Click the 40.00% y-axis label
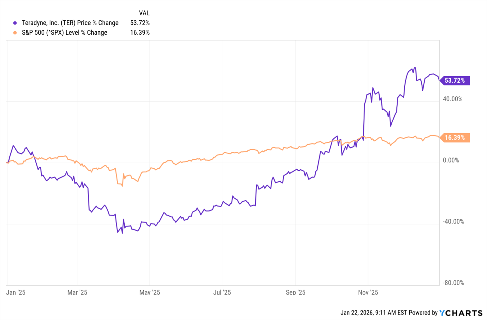This screenshot has height=320, width=487. 453,99
